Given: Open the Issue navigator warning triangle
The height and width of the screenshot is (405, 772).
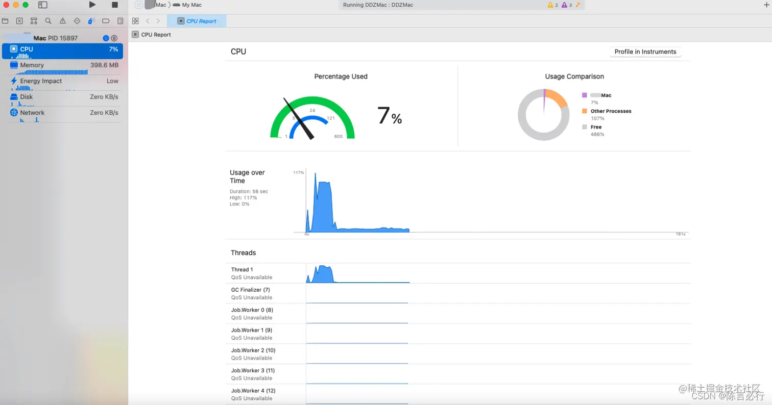Looking at the screenshot, I should click(62, 21).
